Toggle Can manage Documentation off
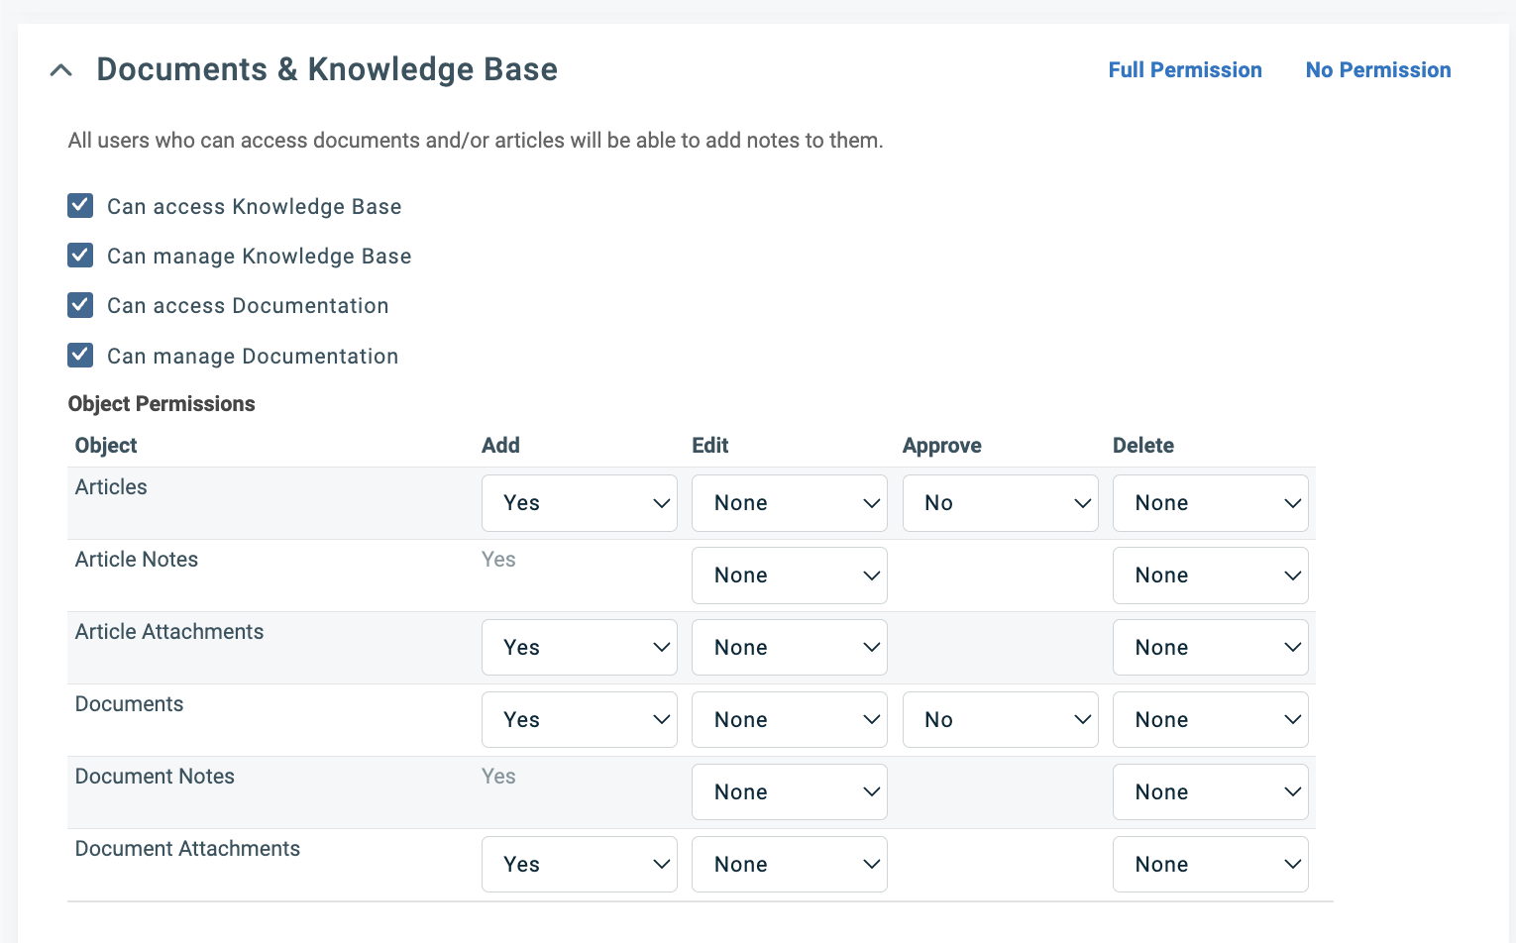The height and width of the screenshot is (943, 1516). click(x=80, y=355)
